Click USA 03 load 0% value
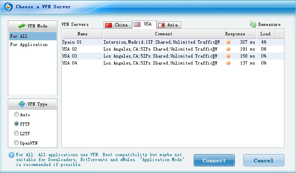Screen dimensions: 296x173 (x=264, y=56)
